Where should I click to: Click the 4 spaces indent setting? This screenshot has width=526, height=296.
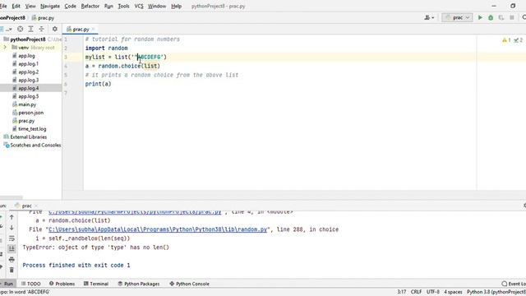click(453, 292)
